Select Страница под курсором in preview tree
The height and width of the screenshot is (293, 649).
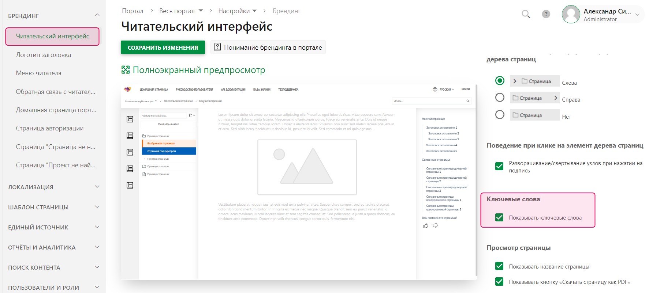click(169, 151)
